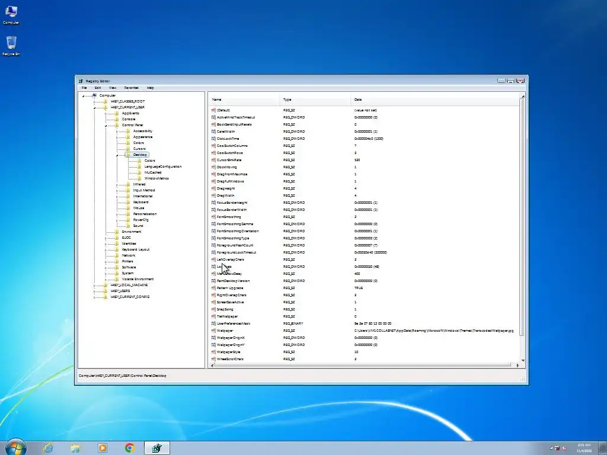The height and width of the screenshot is (455, 607).
Task: Click the folder icon of WindowMetrics key
Action: pos(139,178)
